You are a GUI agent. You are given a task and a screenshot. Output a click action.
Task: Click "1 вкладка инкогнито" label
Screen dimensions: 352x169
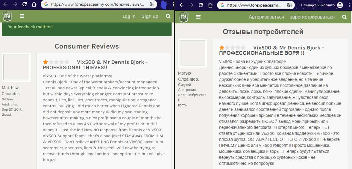tap(317, 5)
